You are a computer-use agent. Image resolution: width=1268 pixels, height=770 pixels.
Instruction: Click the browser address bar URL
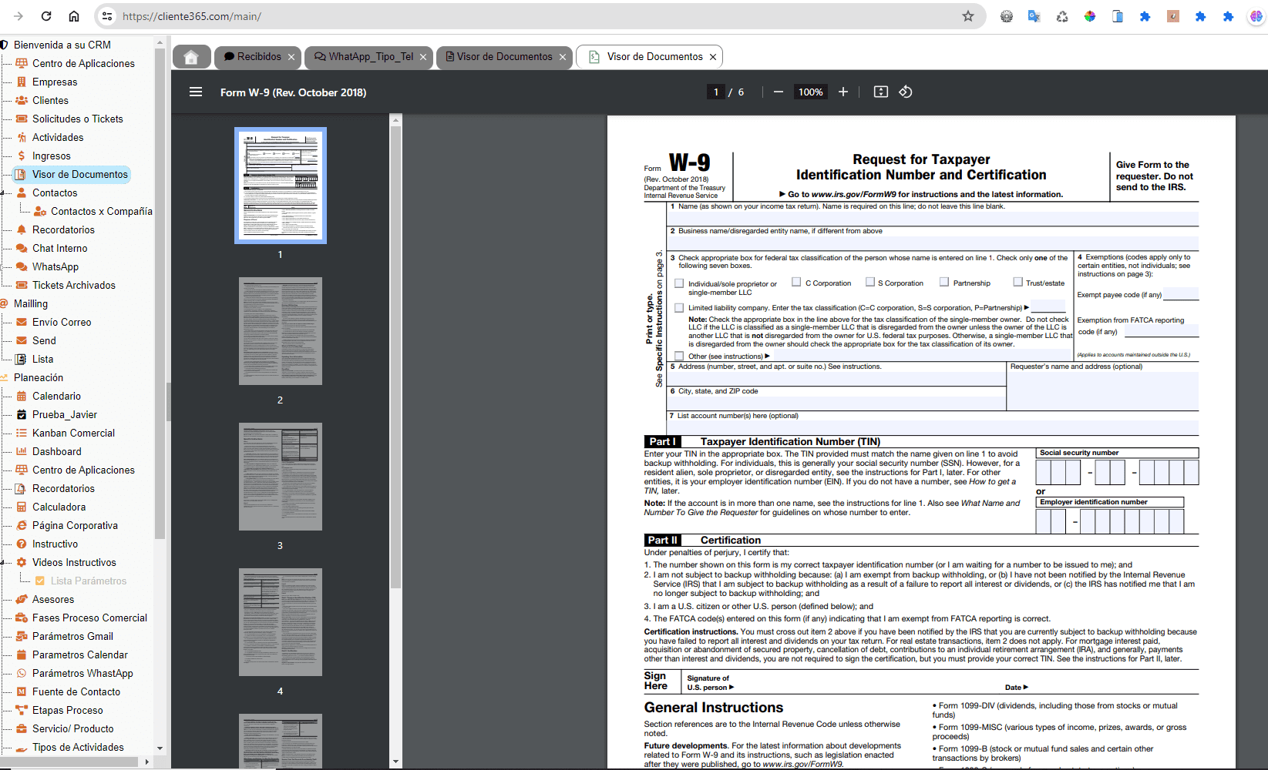[192, 16]
